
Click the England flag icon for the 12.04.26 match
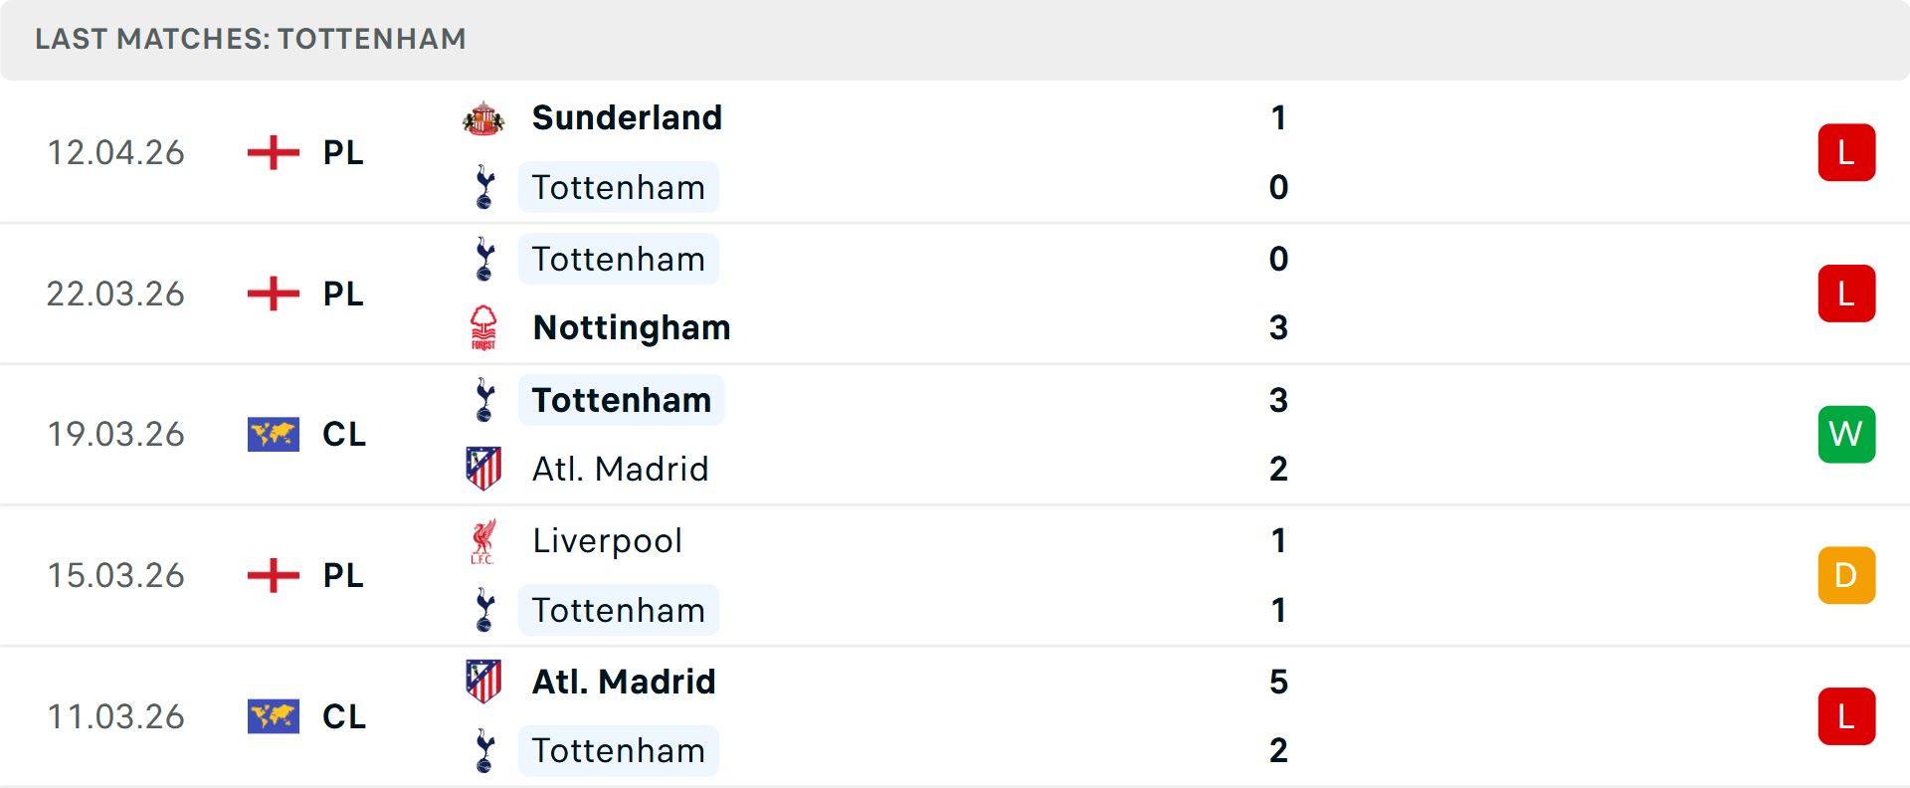(273, 152)
